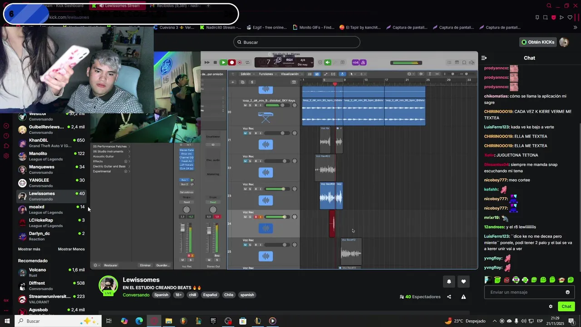This screenshot has width=581, height=327.
Task: Adjust track 20 volume slider in Logic
Action: (277, 105)
